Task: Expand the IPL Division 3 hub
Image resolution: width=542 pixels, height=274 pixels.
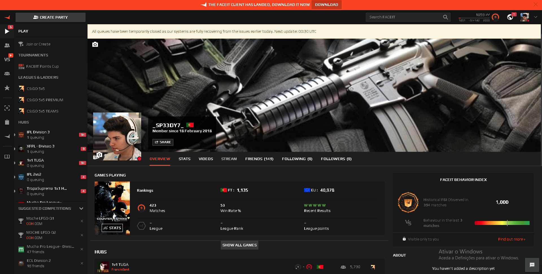Action: [x=15, y=135]
